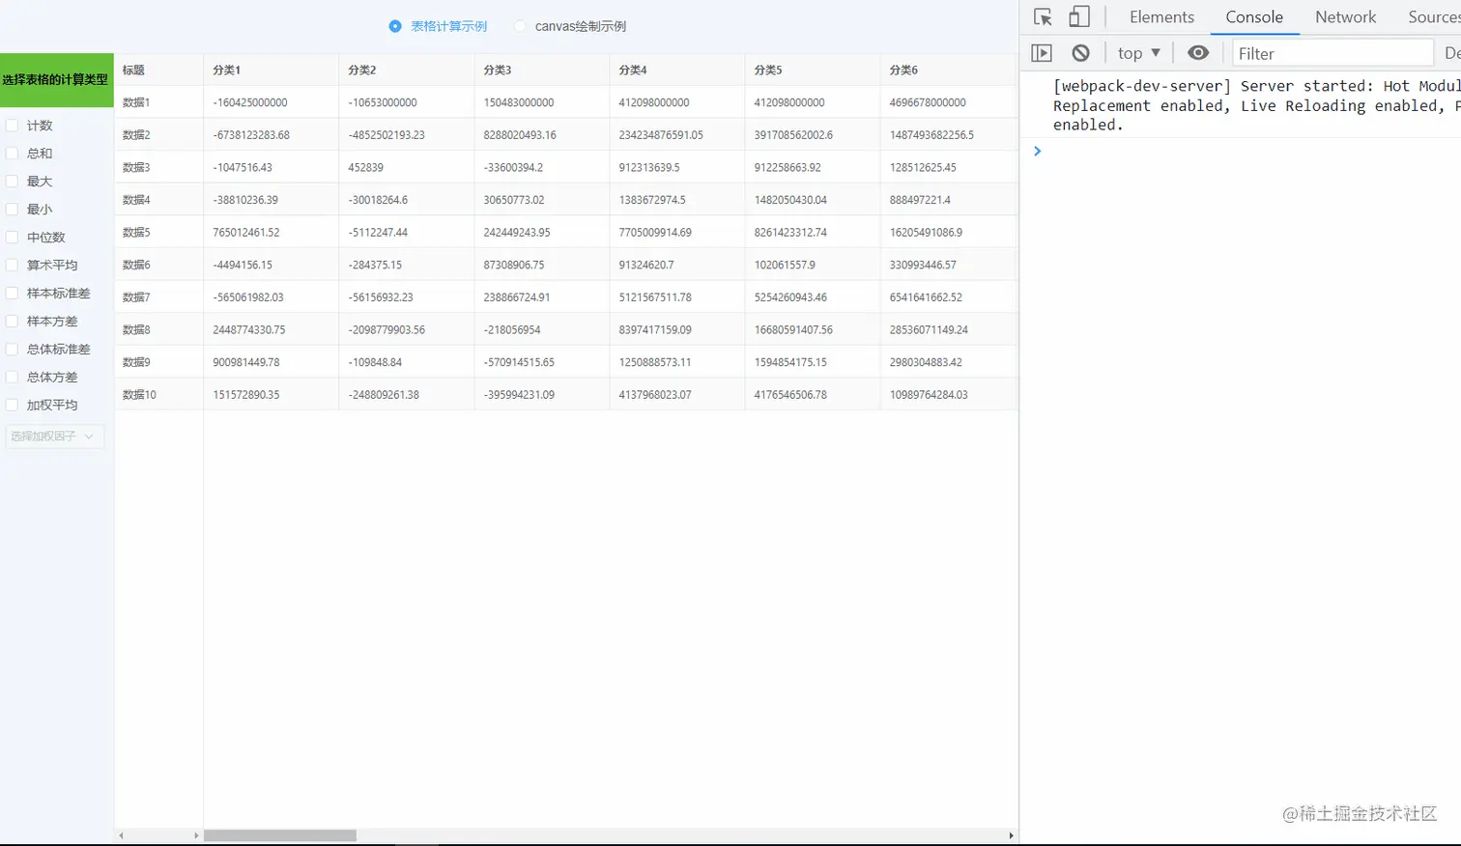1461x846 pixels.
Task: Enable the 最小 checkbox
Action: click(x=13, y=210)
